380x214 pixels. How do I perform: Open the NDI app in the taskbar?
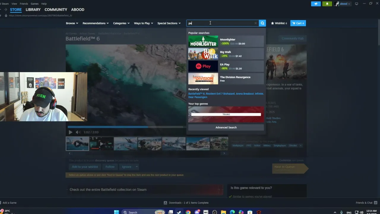tap(206, 212)
